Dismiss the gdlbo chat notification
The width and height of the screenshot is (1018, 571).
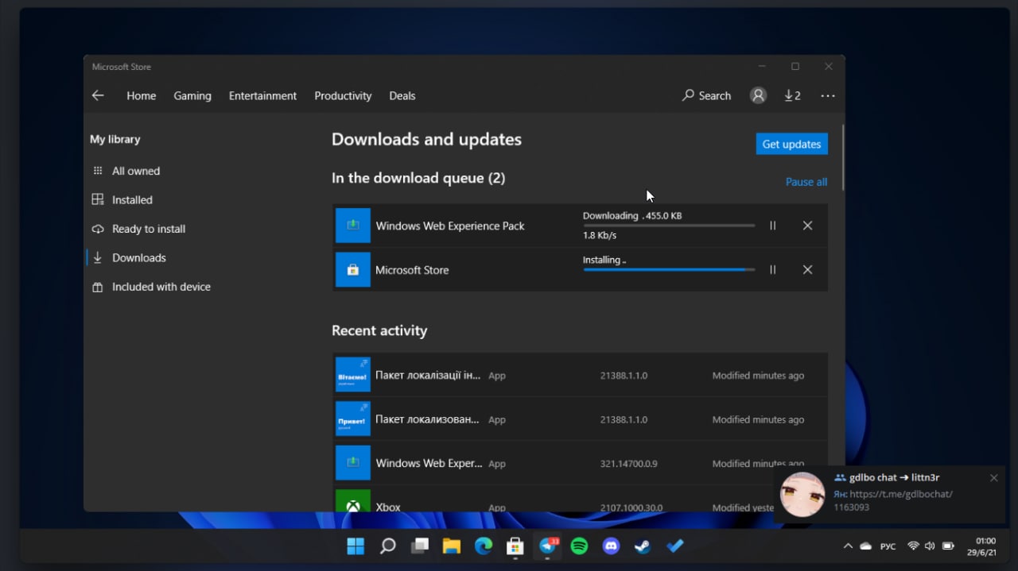993,478
